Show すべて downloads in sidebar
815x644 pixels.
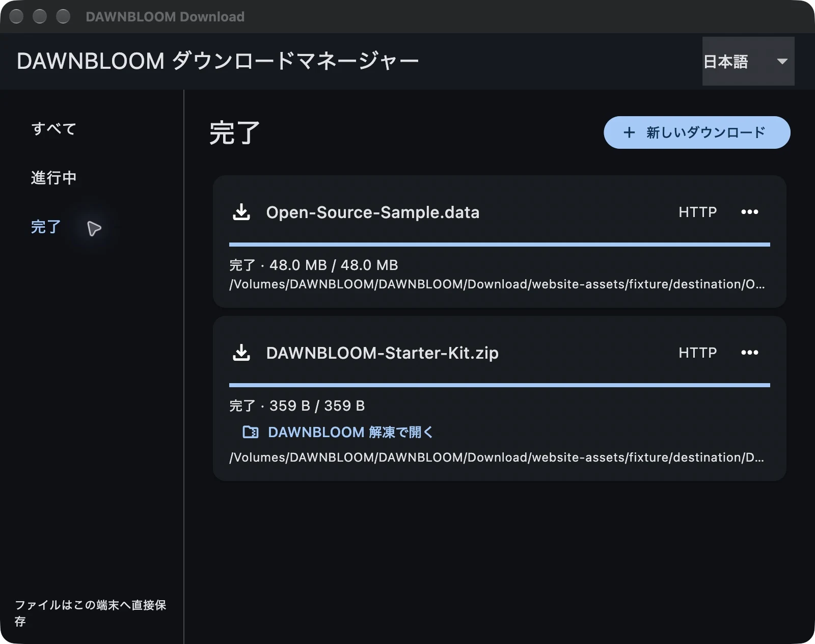tap(53, 129)
